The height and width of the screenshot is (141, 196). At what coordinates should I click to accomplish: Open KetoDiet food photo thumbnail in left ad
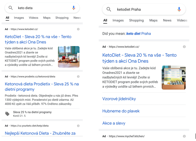[x=69, y=57]
